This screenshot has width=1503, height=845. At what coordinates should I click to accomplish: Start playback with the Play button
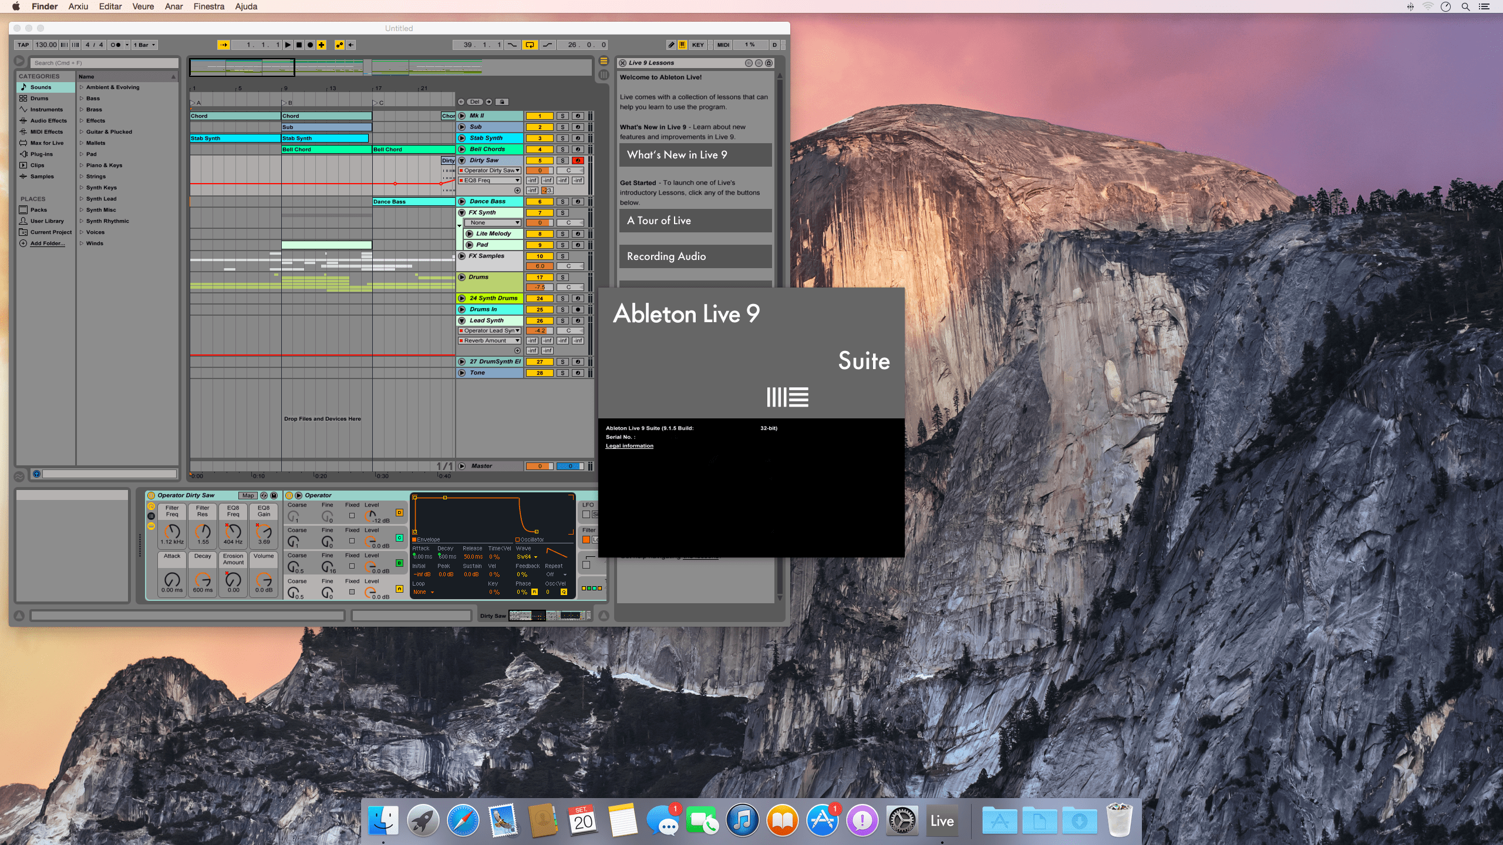[x=288, y=45]
